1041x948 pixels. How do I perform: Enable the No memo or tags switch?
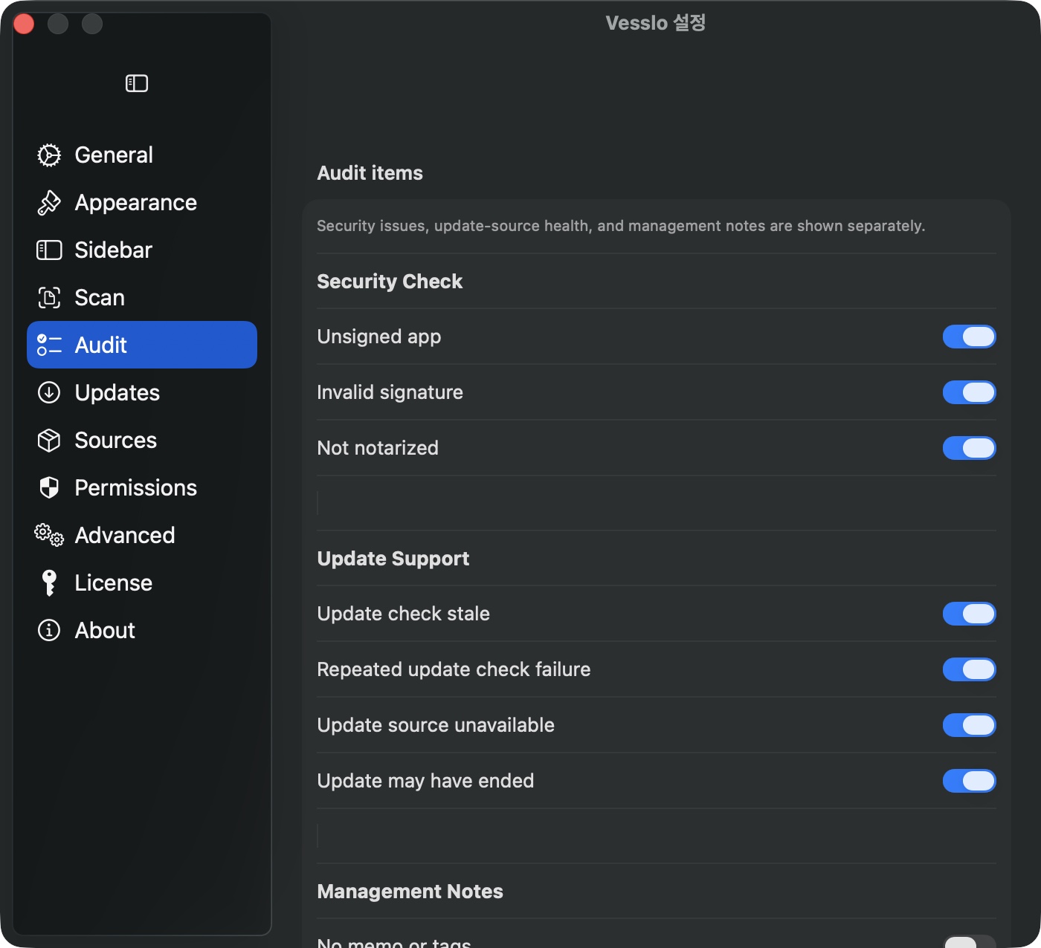tap(969, 941)
